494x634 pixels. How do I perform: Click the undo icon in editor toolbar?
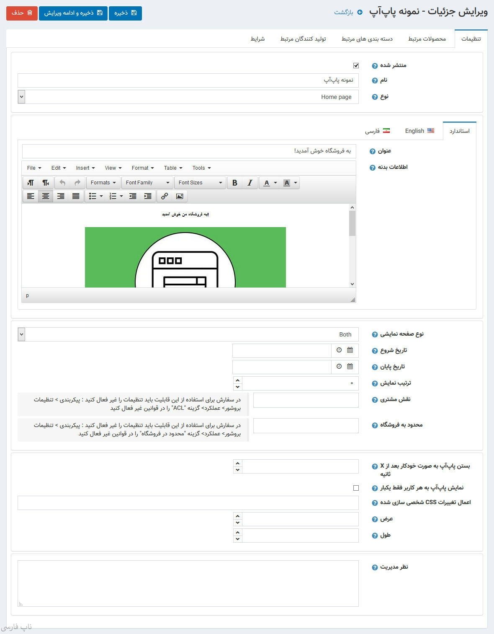coord(62,183)
